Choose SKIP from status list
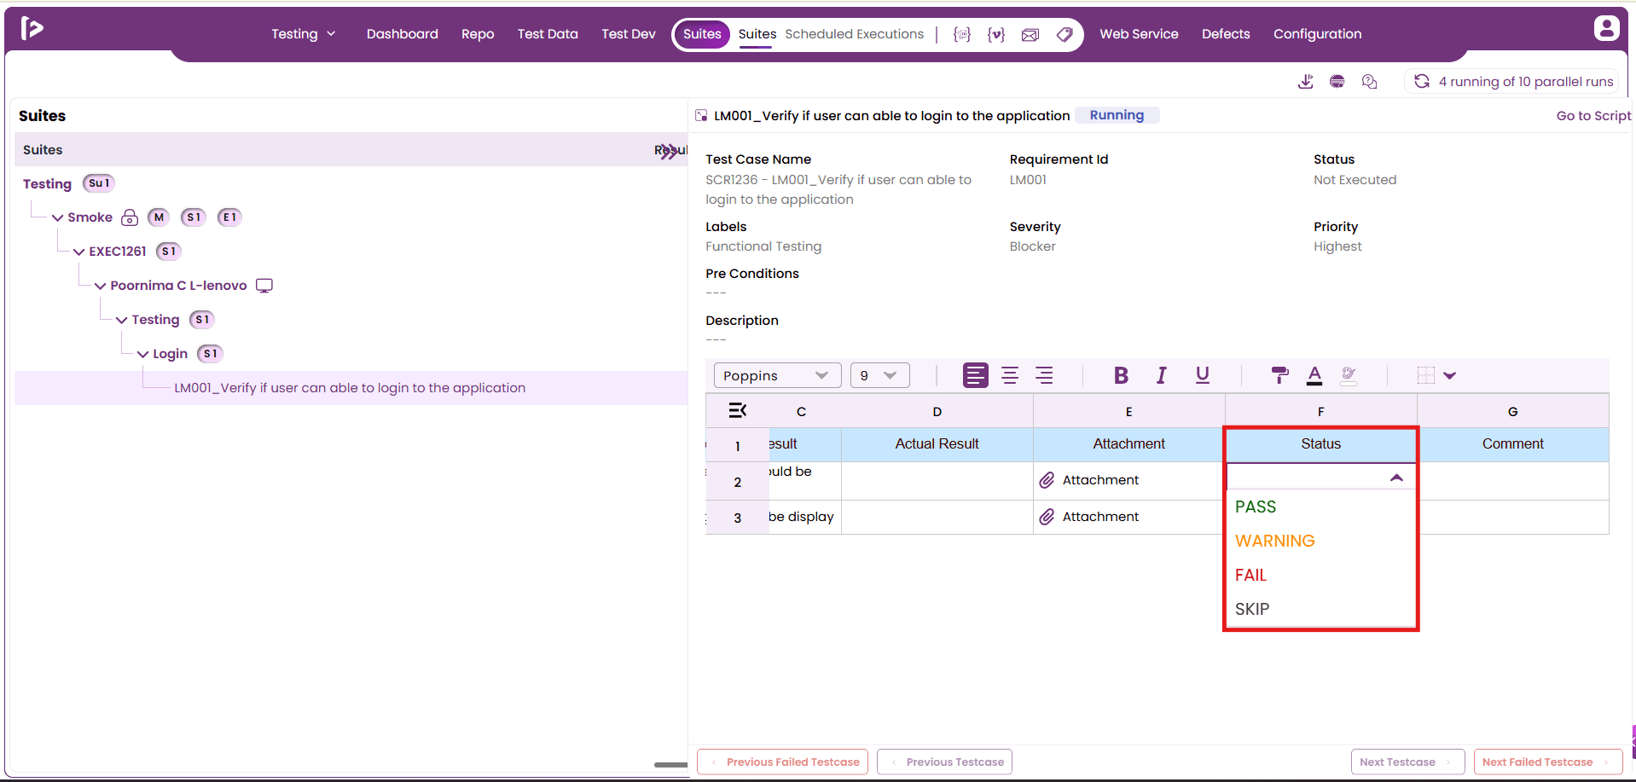This screenshot has height=782, width=1636. point(1252,609)
